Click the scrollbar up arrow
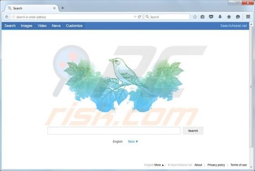Screen dimensions: 255x171 tap(251, 25)
